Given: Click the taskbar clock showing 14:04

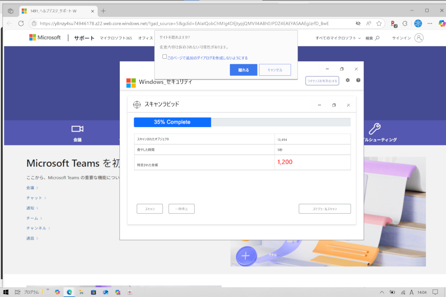Looking at the screenshot, I should click(x=422, y=292).
